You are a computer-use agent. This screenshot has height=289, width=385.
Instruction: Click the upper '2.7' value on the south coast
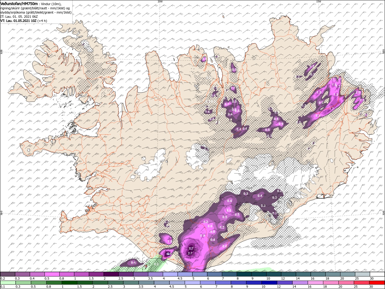[191, 248]
